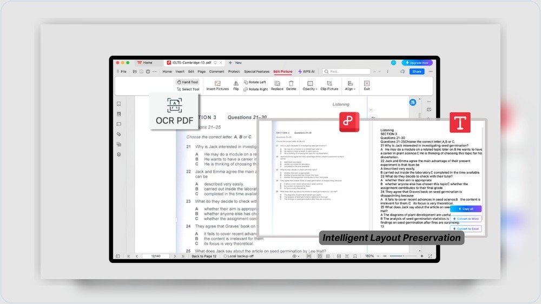The height and width of the screenshot is (304, 541).
Task: Click the Find search field
Action: tap(346, 72)
